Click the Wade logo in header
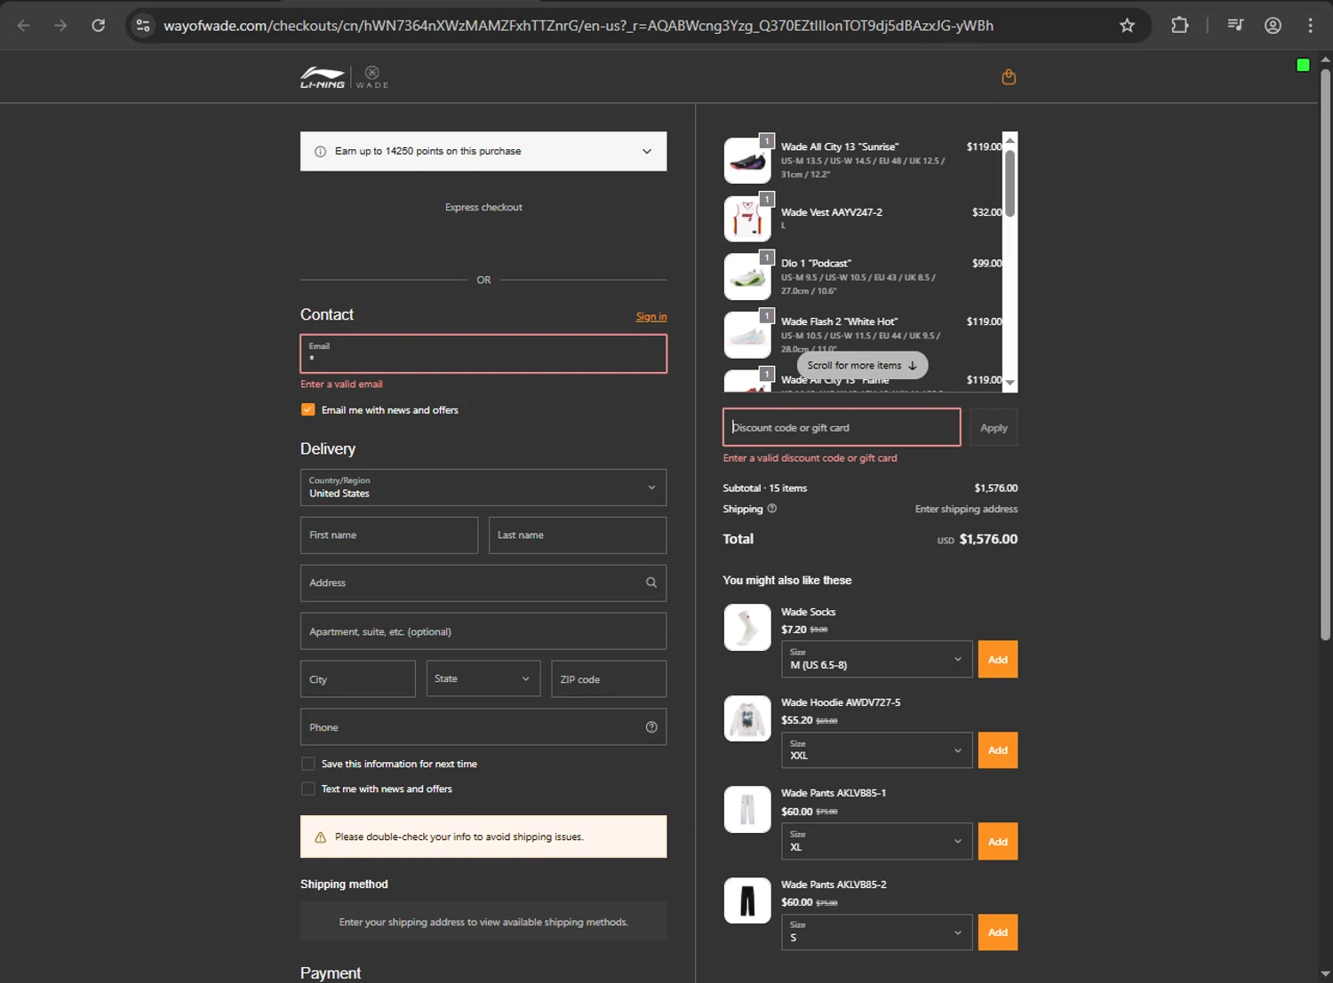The image size is (1333, 983). (x=372, y=77)
